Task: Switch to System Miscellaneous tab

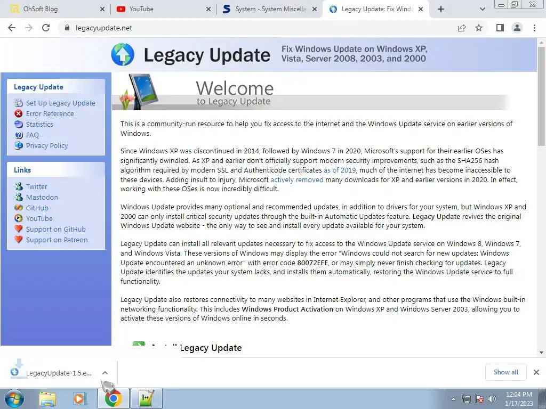Action: [x=268, y=9]
